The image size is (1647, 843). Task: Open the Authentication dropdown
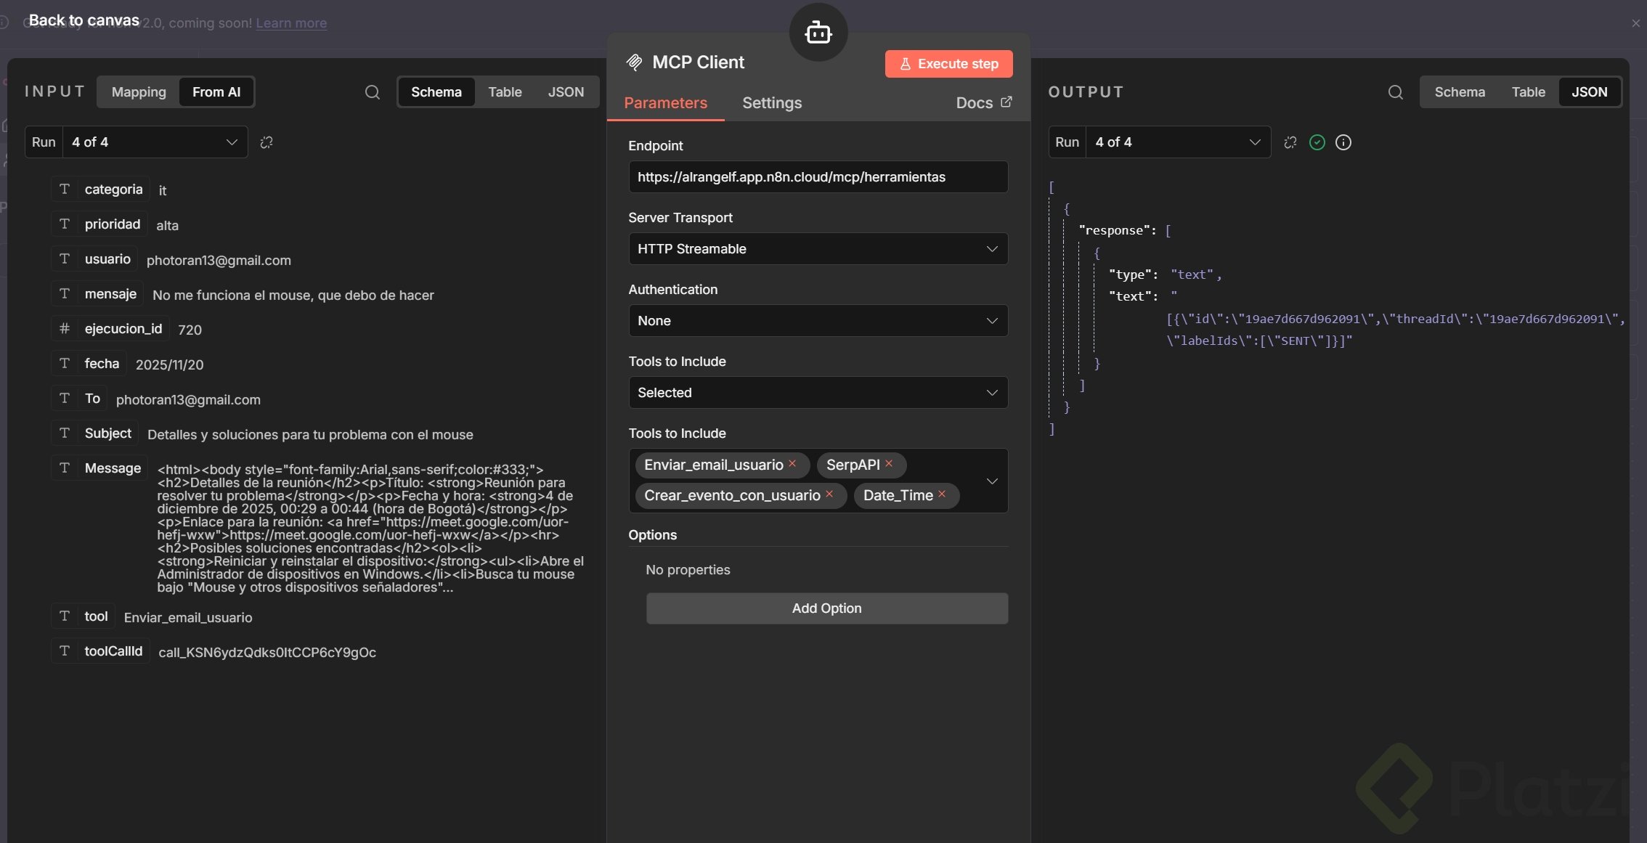click(x=818, y=321)
